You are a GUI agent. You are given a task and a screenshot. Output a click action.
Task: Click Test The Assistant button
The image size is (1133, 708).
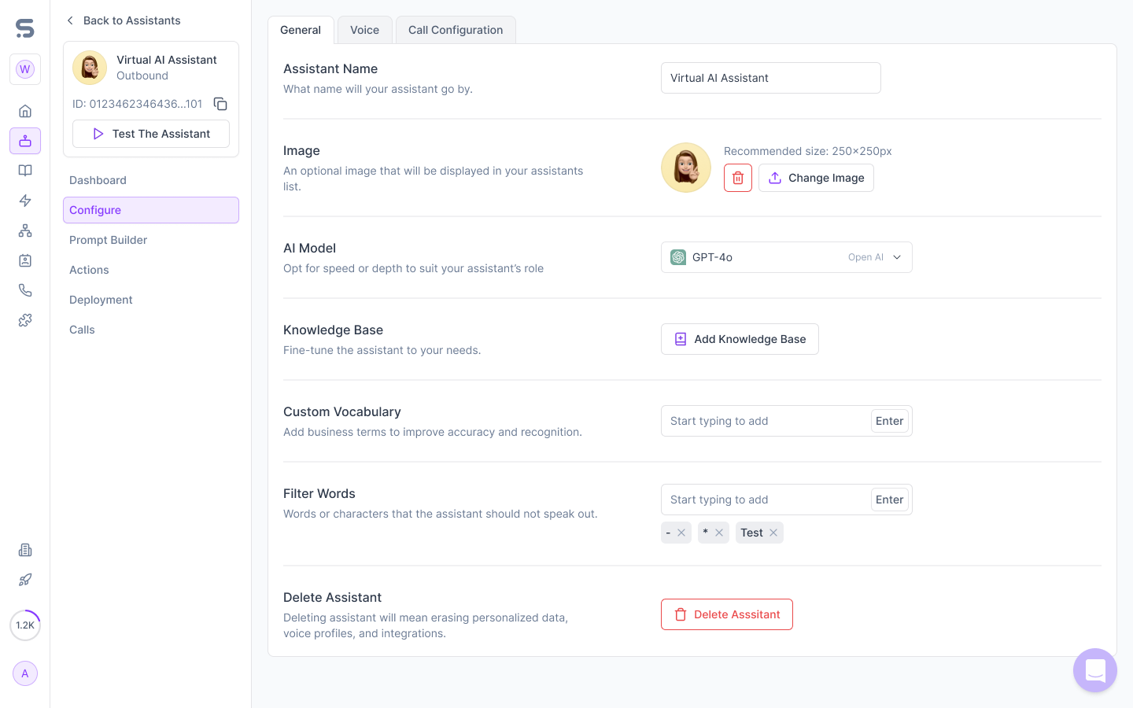pyautogui.click(x=151, y=134)
